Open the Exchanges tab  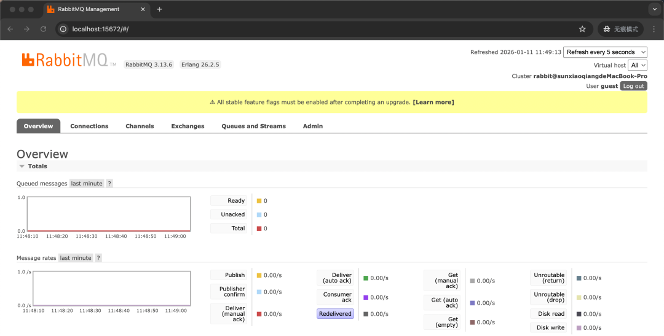(x=188, y=126)
